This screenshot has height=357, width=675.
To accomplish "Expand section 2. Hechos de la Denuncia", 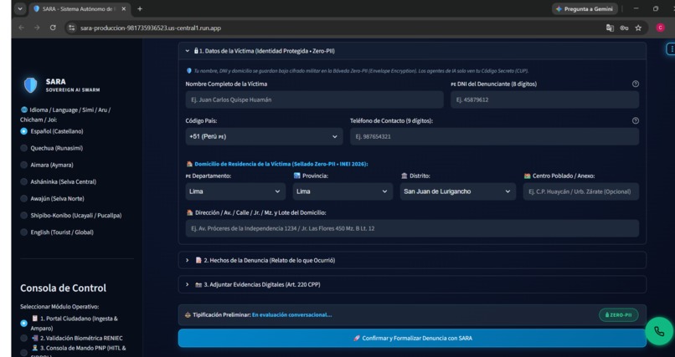I will coord(412,260).
